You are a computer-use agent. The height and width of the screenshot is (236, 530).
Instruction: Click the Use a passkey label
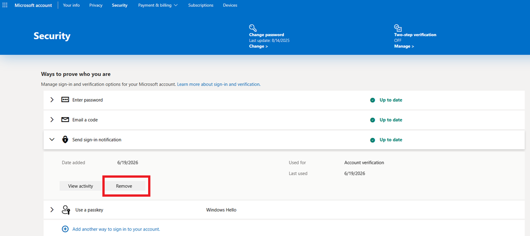89,210
